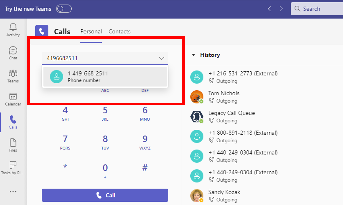
Task: Click Sandy Kozak profile picture
Action: [x=197, y=196]
